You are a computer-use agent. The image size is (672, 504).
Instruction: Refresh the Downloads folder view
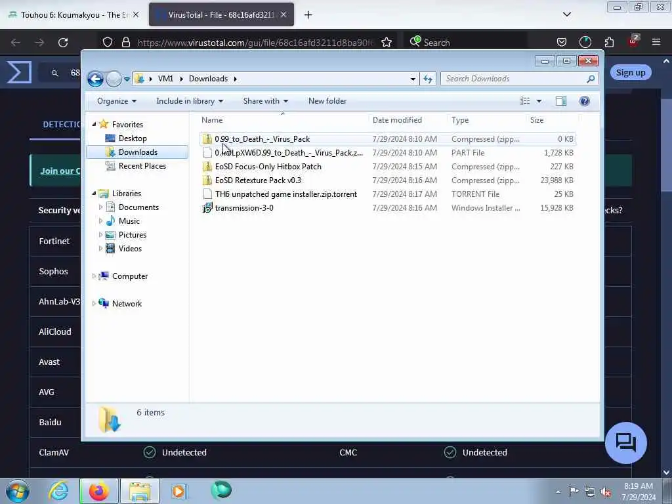[x=428, y=79]
